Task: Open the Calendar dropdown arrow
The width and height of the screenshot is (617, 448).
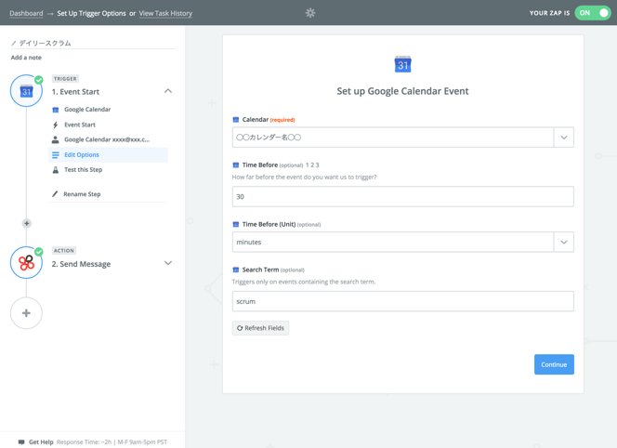Action: 563,138
